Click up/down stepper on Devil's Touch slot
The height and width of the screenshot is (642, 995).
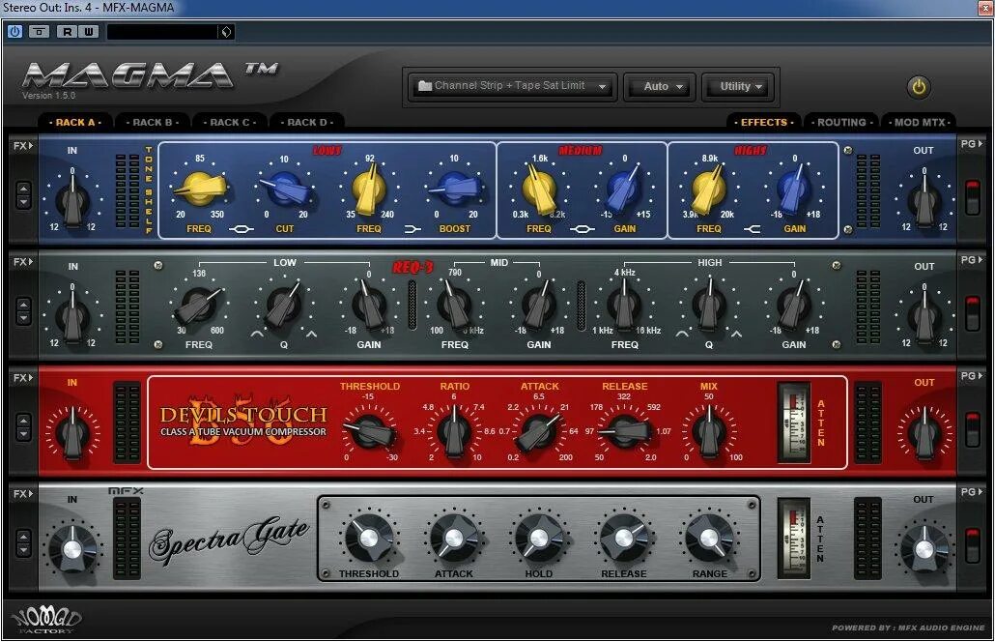pyautogui.click(x=23, y=427)
